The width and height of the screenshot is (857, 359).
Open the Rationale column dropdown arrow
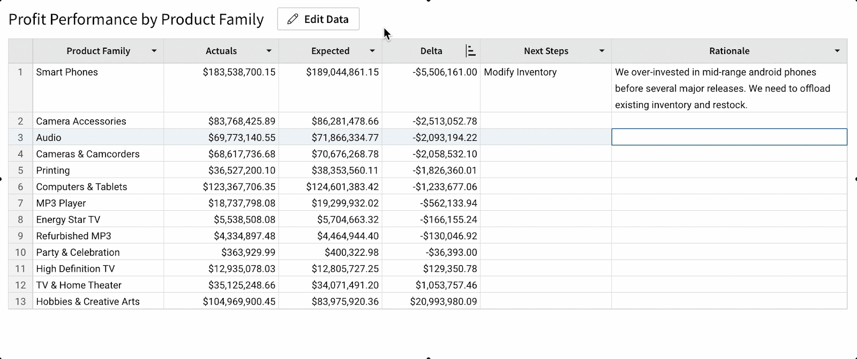coord(837,51)
